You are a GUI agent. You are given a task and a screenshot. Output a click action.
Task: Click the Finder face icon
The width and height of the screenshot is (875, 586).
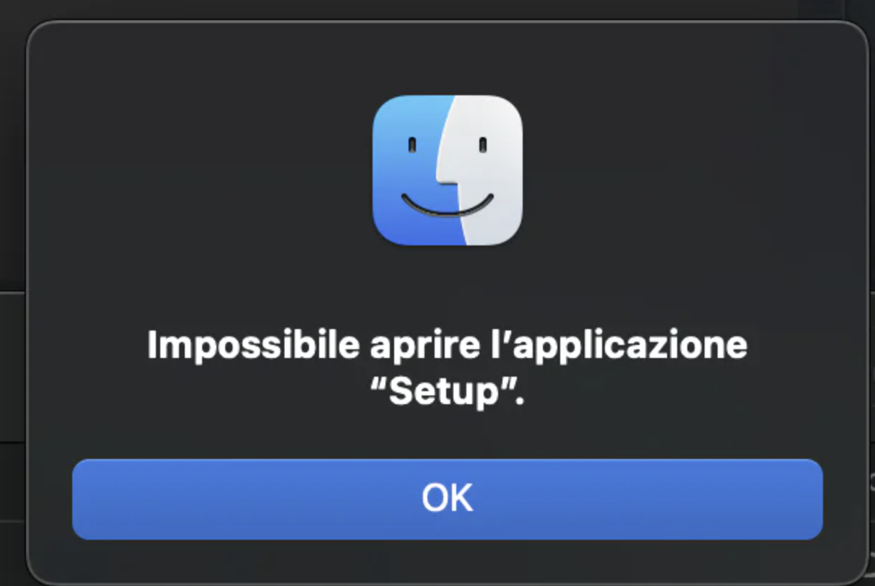[448, 170]
